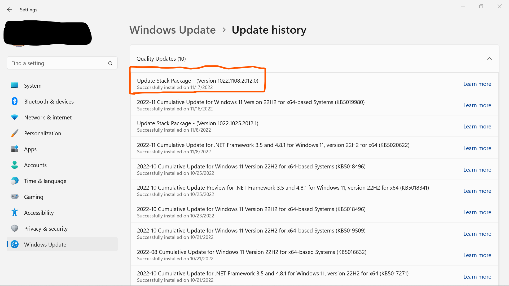This screenshot has width=509, height=286.
Task: Click the System monitor icon in sidebar
Action: point(15,86)
